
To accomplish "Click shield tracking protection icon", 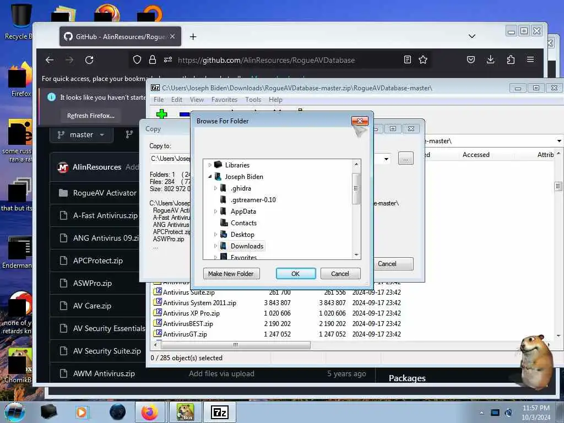I will point(137,59).
